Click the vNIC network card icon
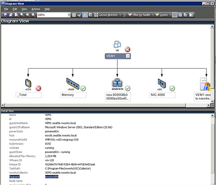The image size is (216, 185). [162, 83]
